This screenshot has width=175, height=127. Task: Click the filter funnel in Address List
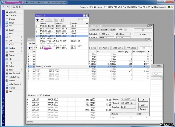(62, 20)
